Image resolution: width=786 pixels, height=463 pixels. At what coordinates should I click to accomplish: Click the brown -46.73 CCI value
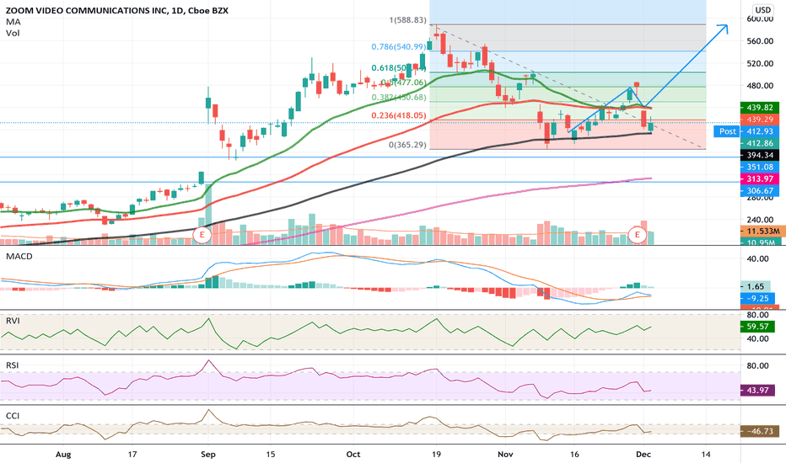pos(760,431)
